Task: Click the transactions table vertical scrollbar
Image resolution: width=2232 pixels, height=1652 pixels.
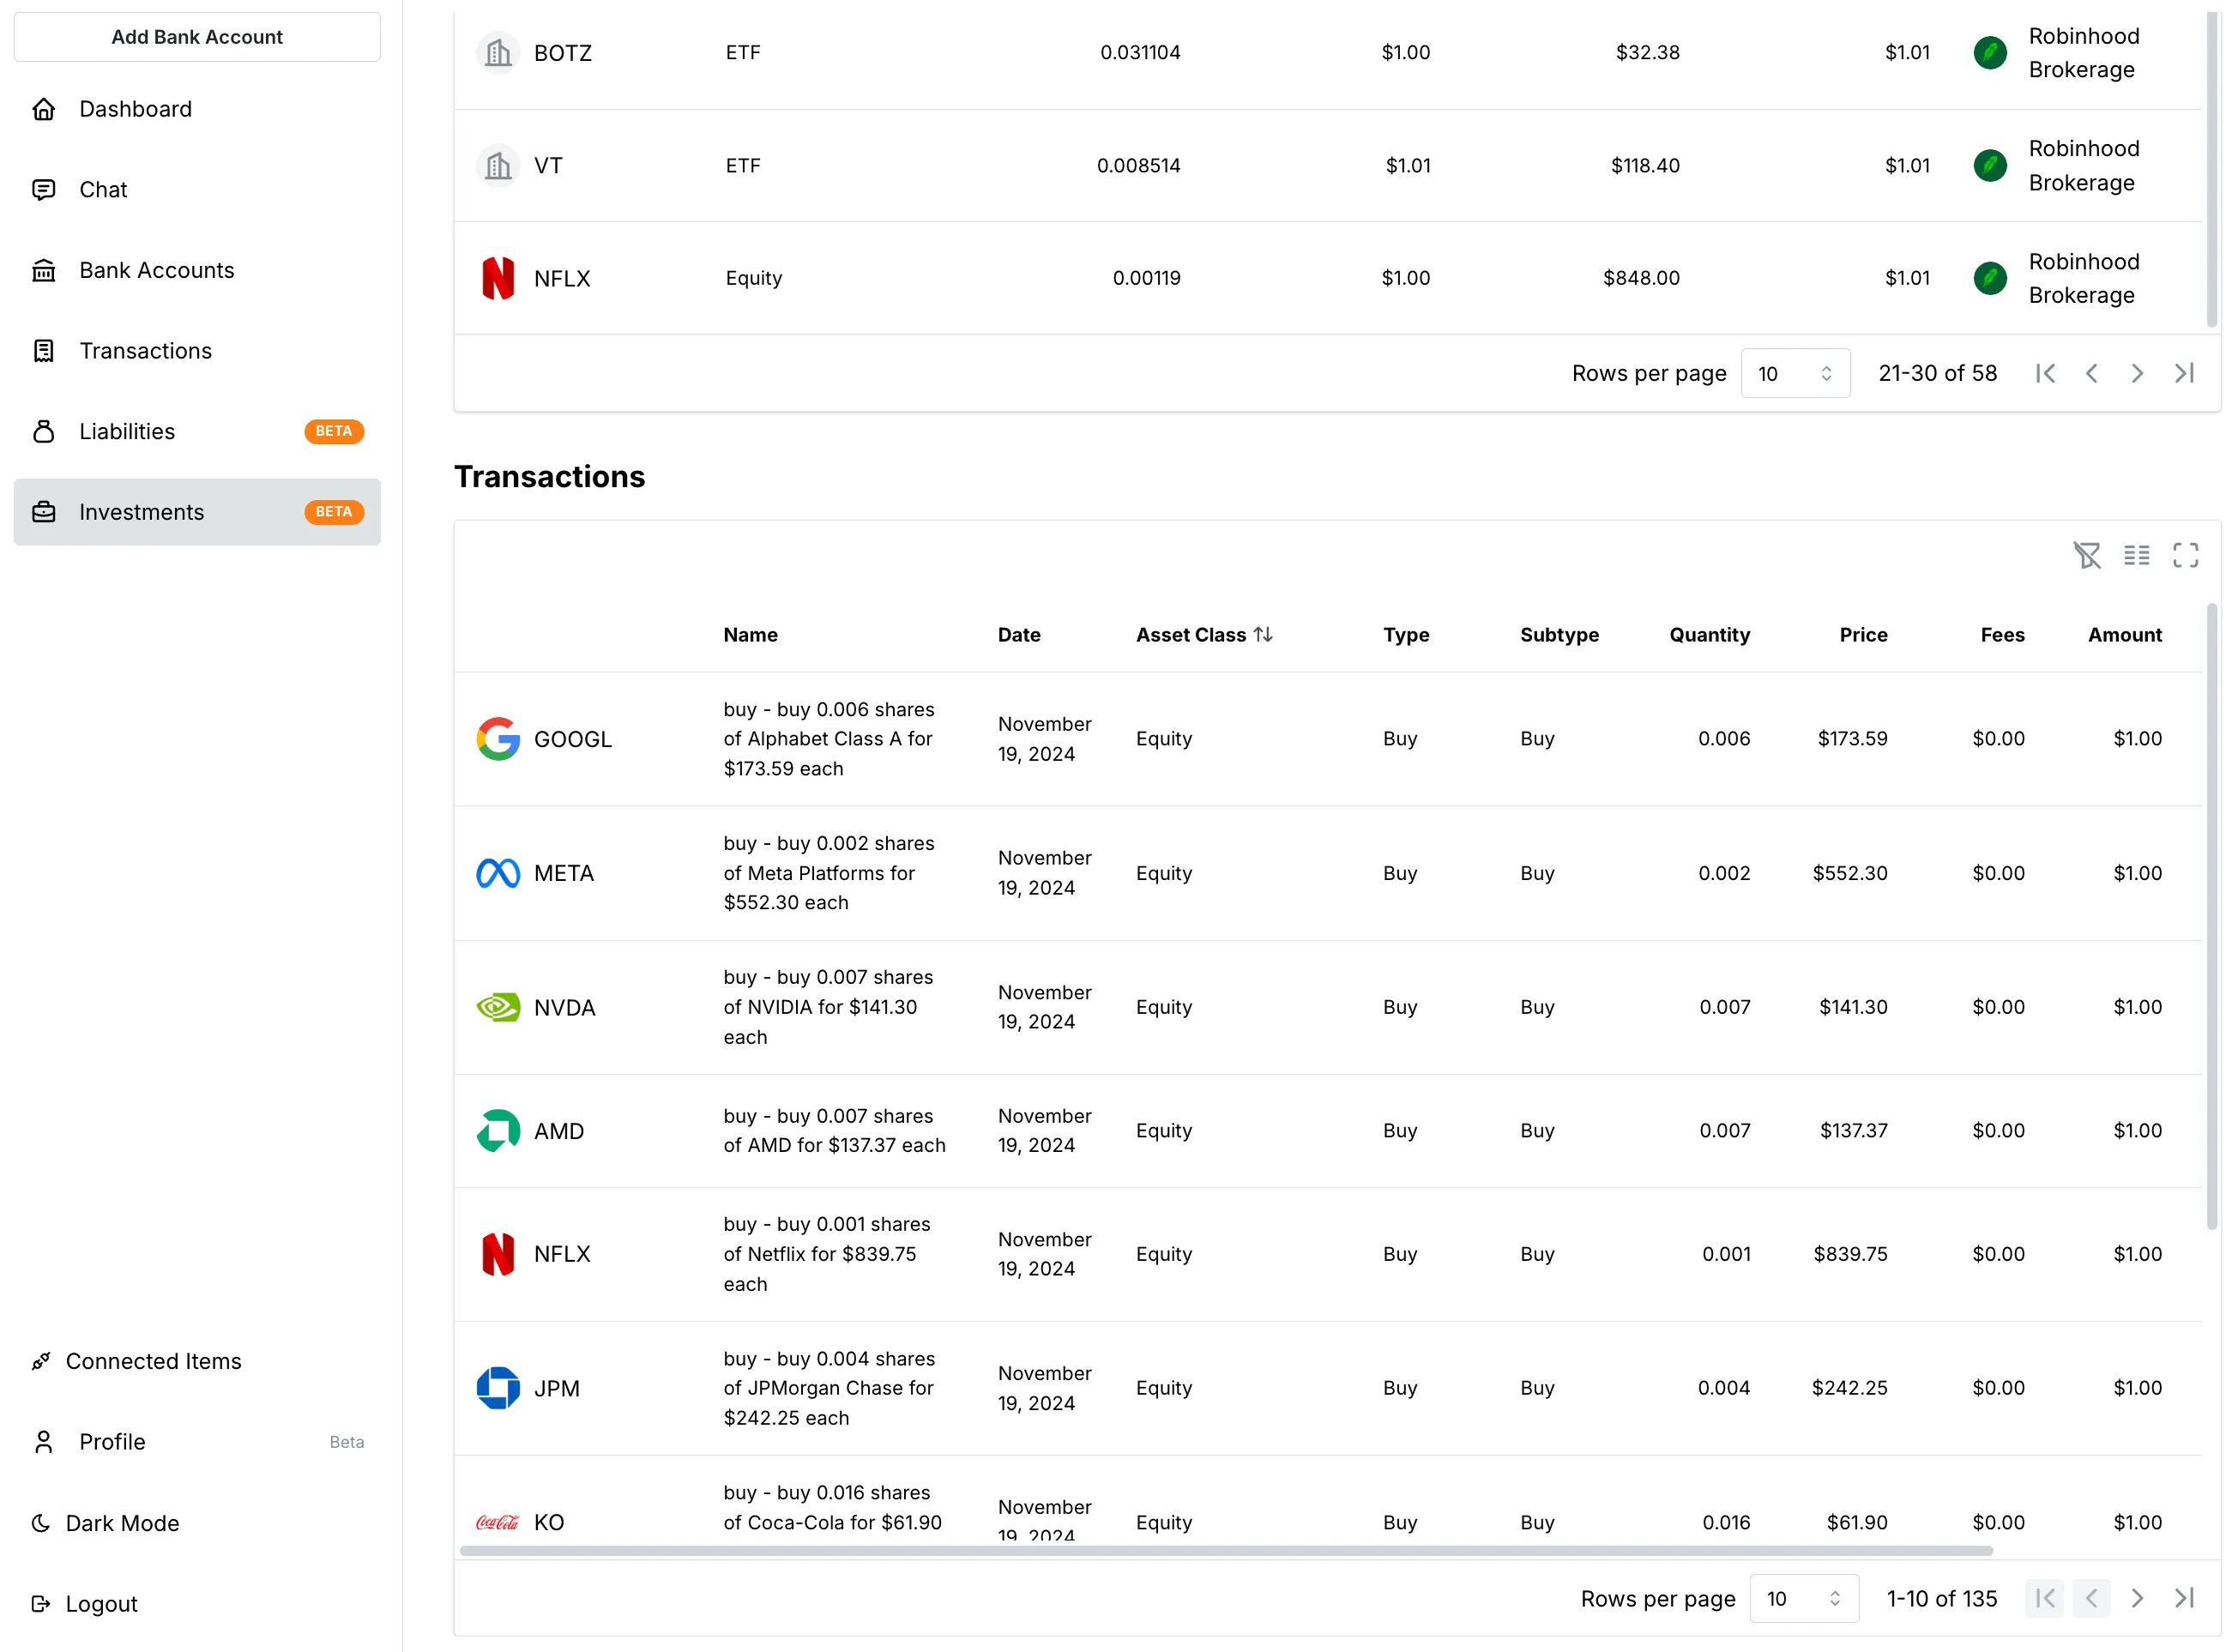Action: pos(2212,917)
